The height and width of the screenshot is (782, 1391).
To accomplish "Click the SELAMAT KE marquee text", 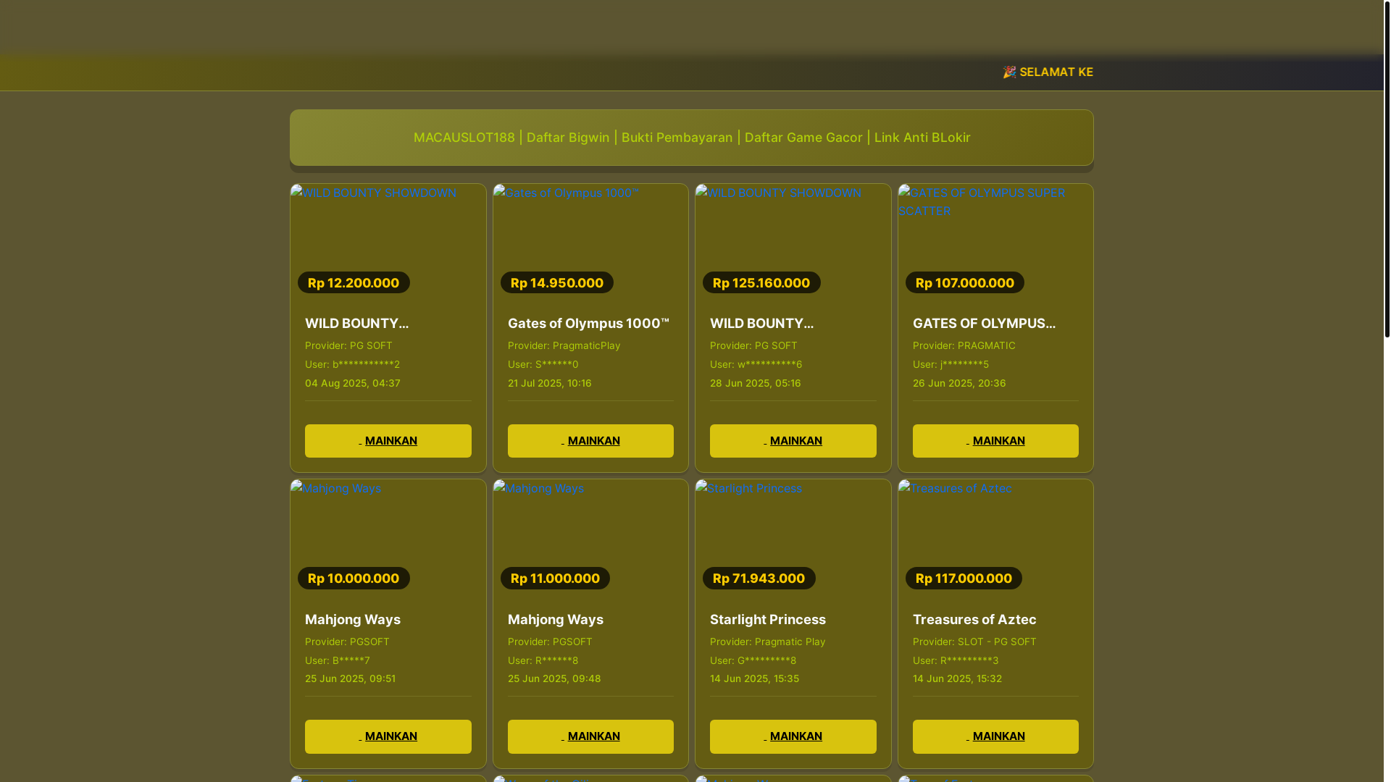I will tap(1048, 72).
